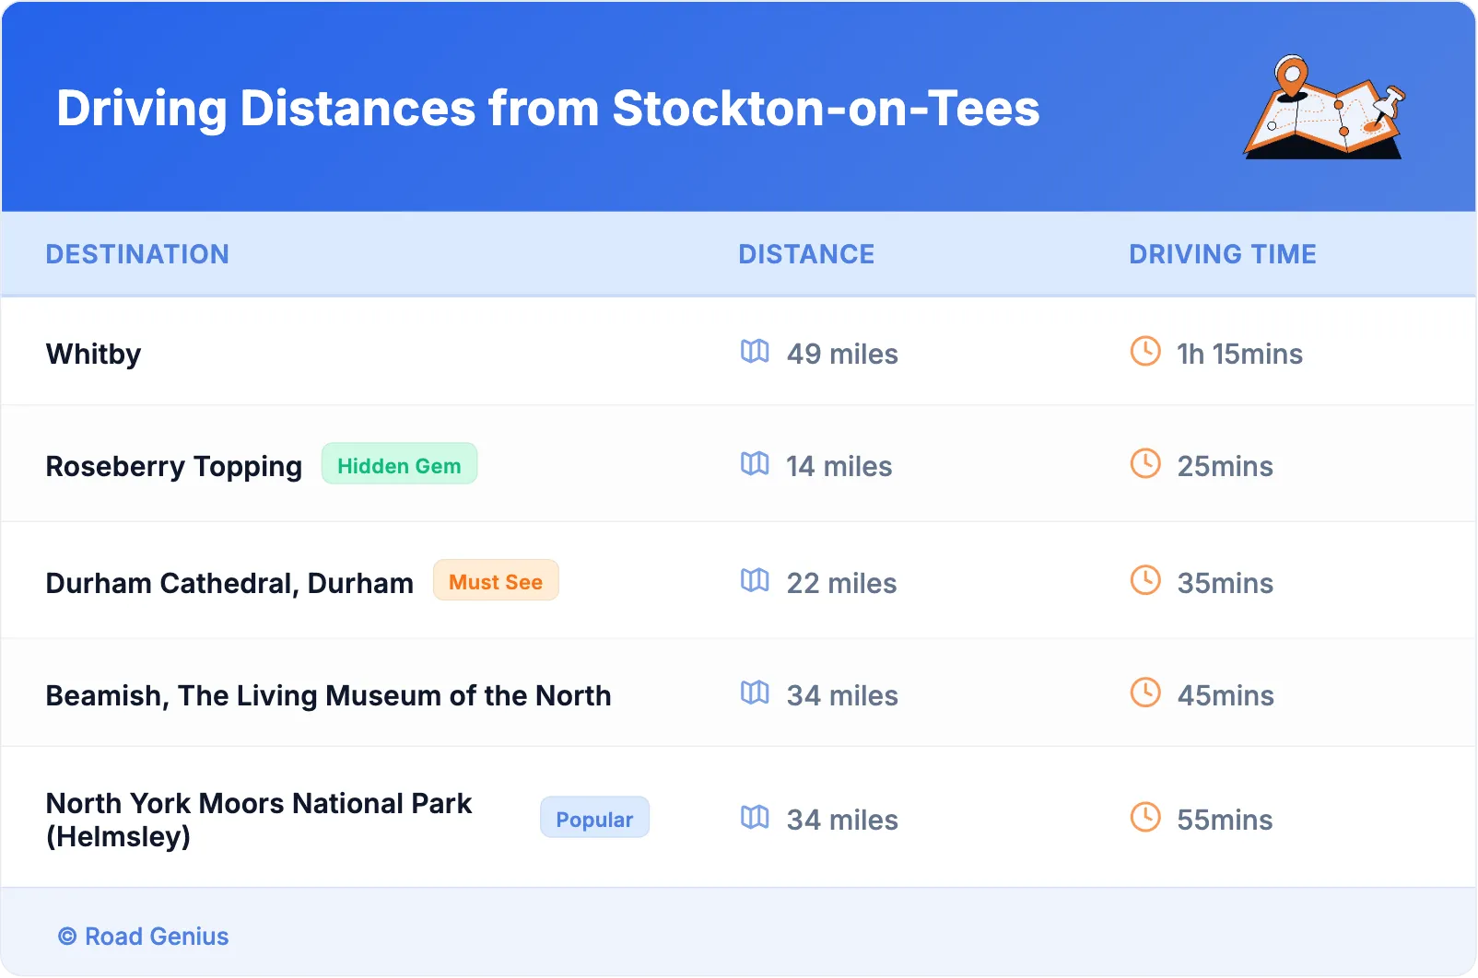Click the 55mins driving time
This screenshot has width=1478, height=978.
click(1225, 821)
